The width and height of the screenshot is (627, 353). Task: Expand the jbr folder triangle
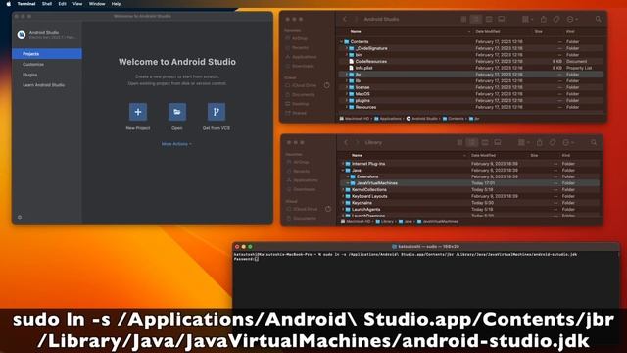(x=347, y=75)
